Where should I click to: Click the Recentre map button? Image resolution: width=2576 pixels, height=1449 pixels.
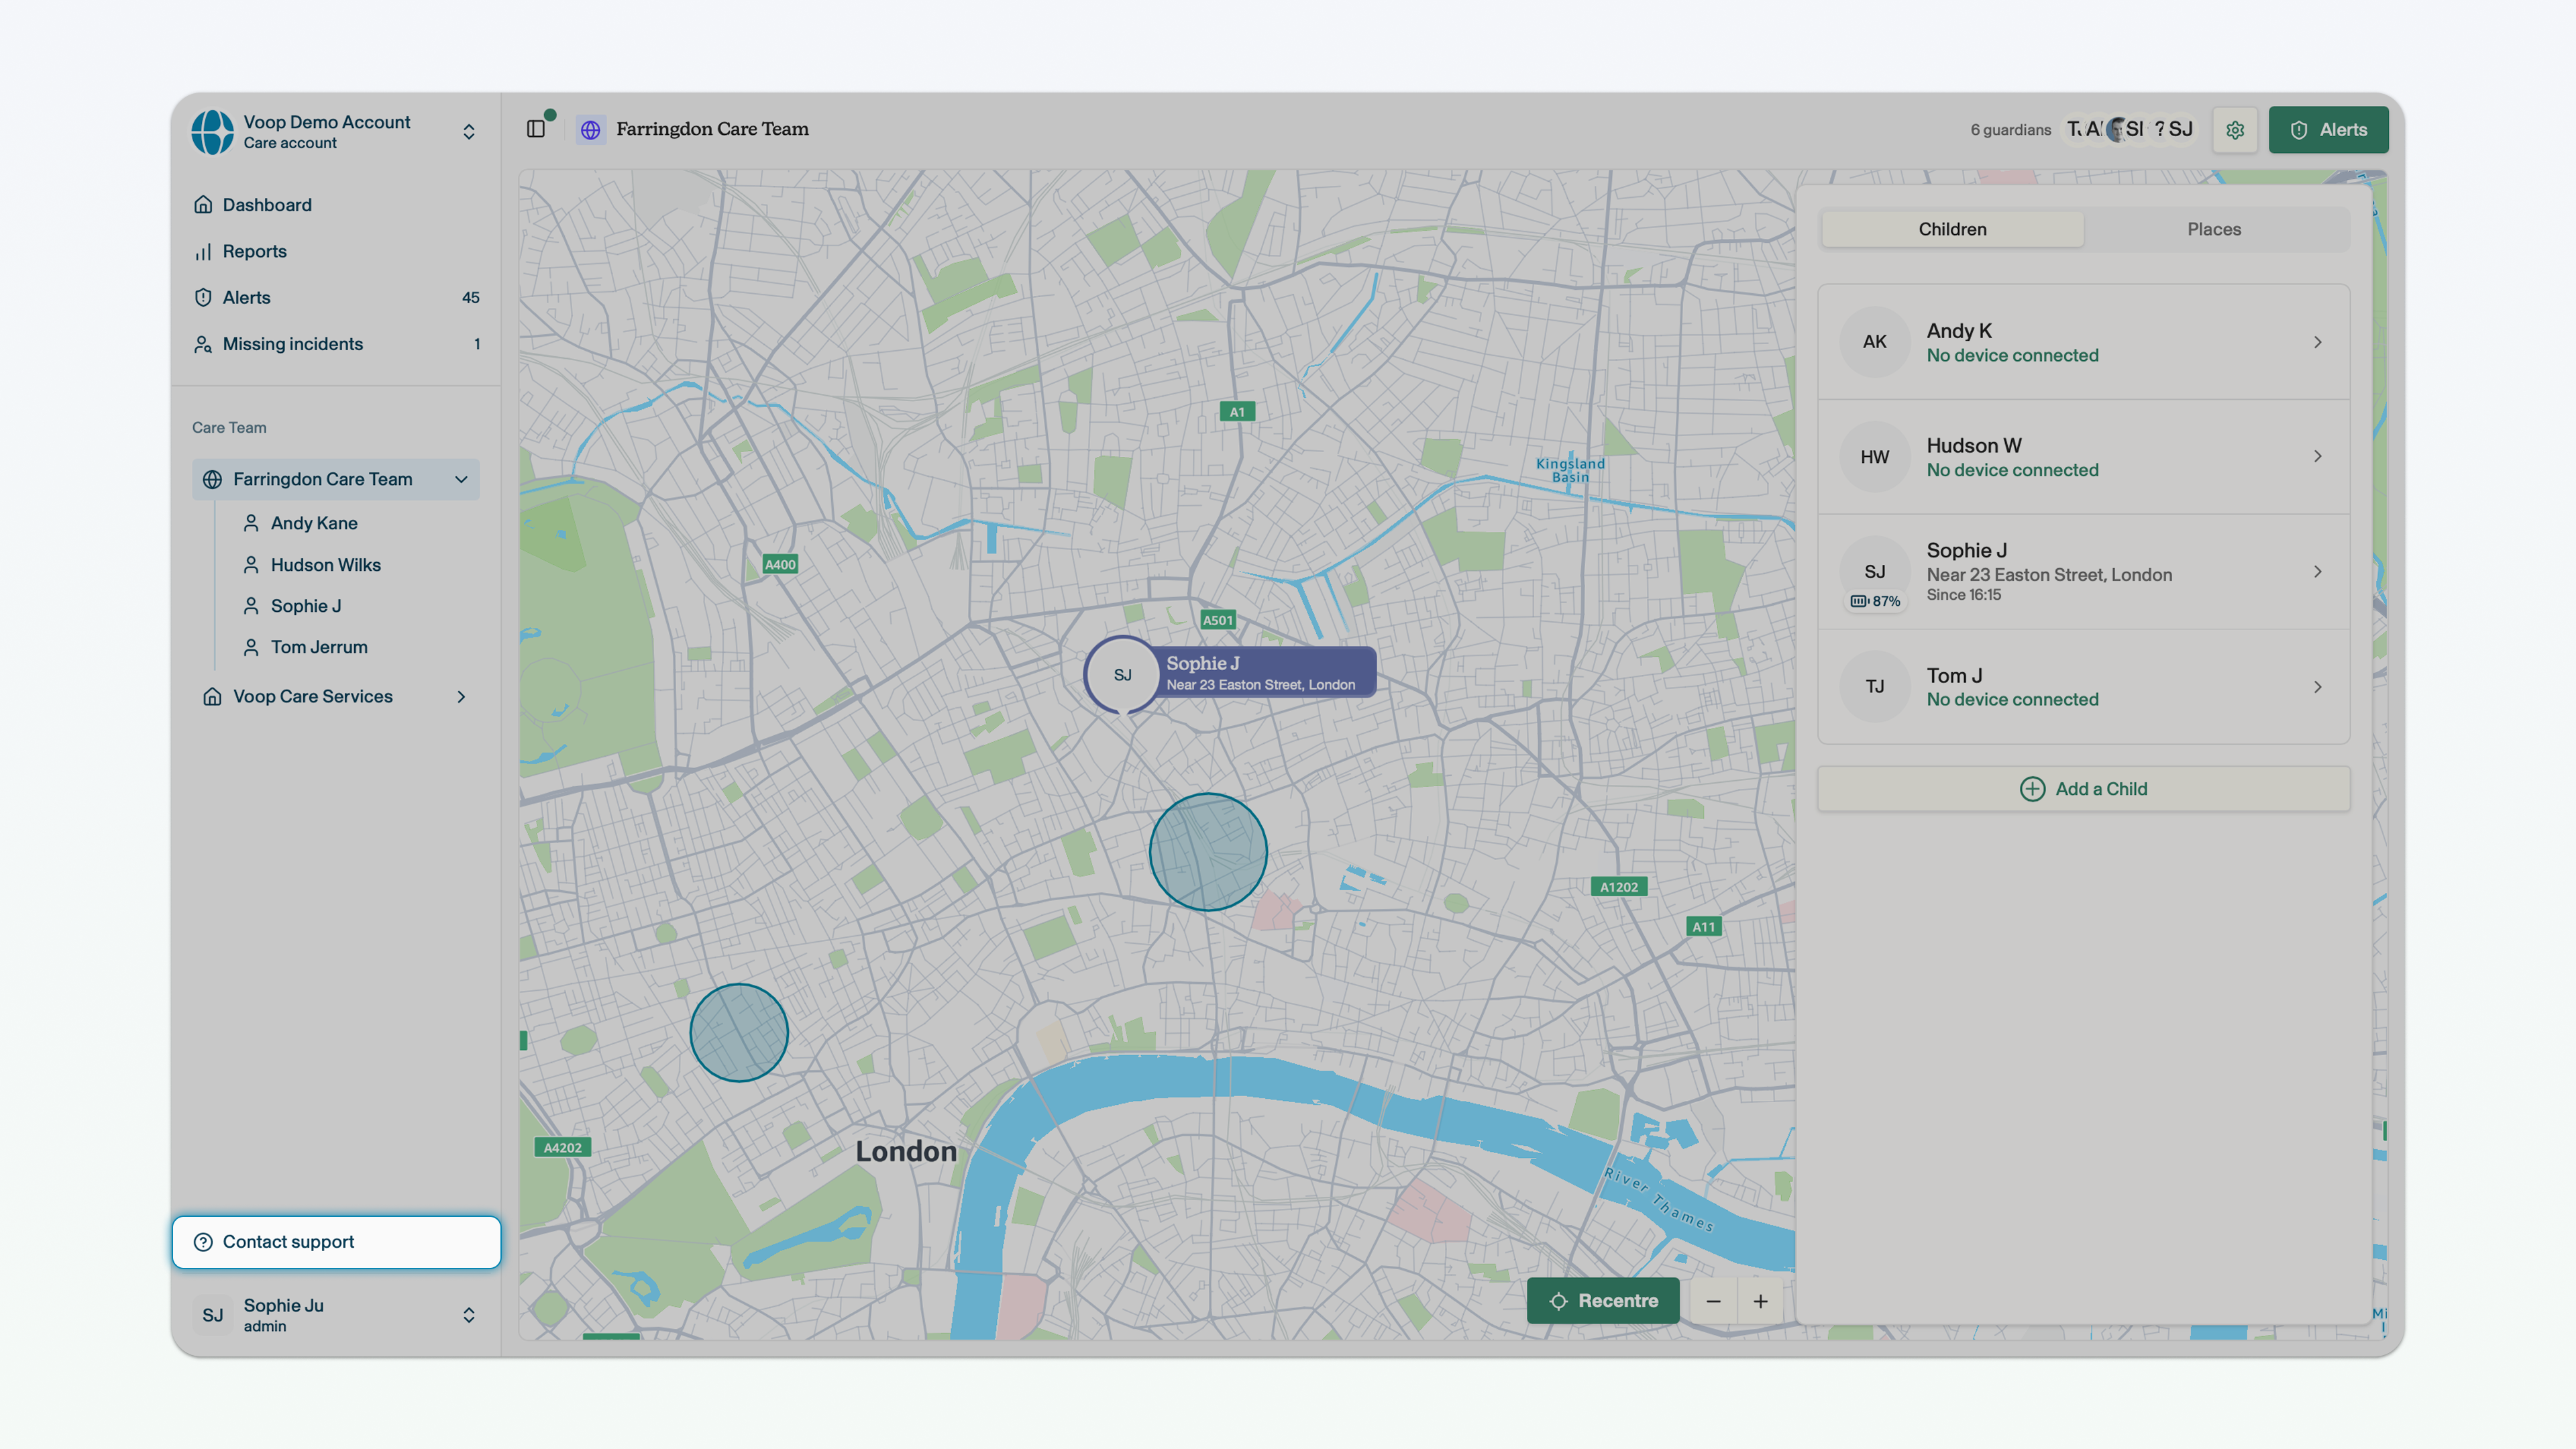coord(1603,1301)
